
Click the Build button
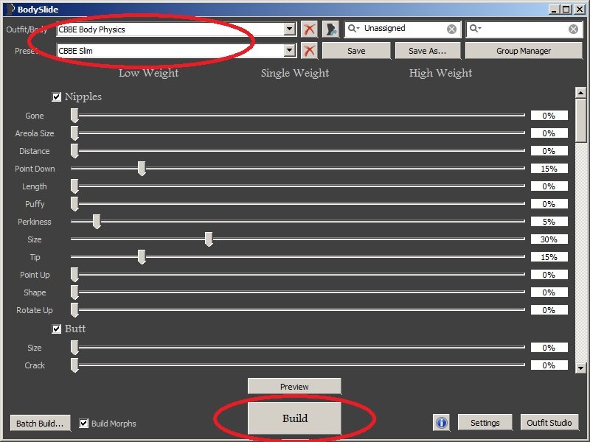[294, 418]
